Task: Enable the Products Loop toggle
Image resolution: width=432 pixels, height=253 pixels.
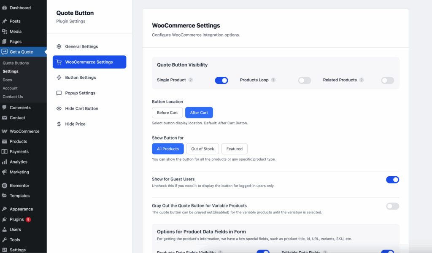Action: [305, 80]
